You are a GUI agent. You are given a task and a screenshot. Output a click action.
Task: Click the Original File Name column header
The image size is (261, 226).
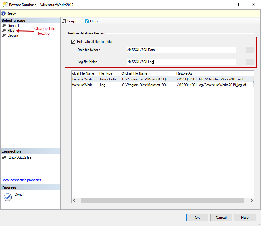tap(147, 73)
